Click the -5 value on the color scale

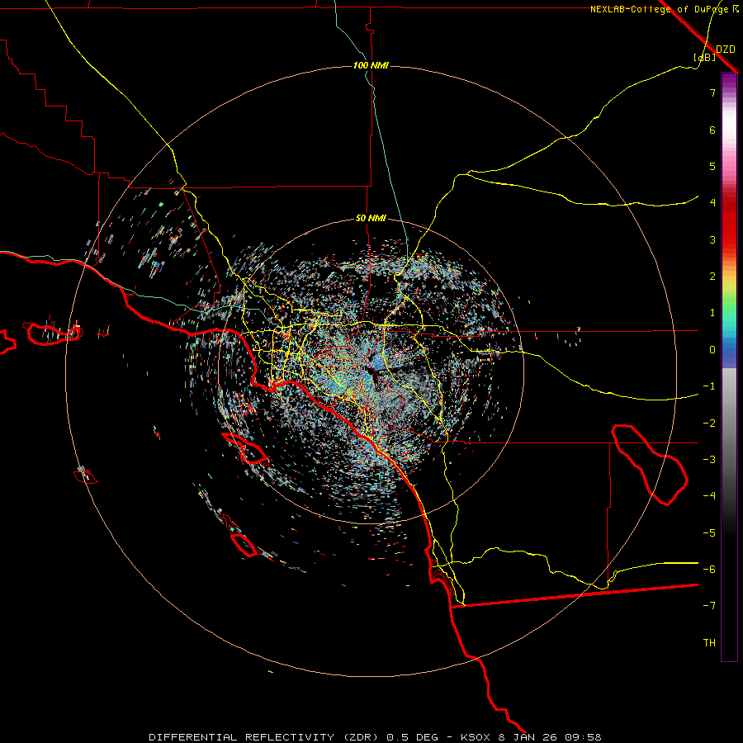pyautogui.click(x=709, y=533)
